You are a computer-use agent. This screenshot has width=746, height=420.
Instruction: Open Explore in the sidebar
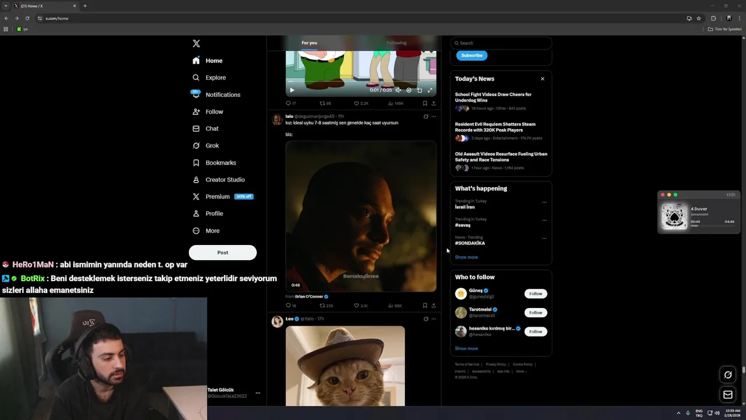pos(209,78)
